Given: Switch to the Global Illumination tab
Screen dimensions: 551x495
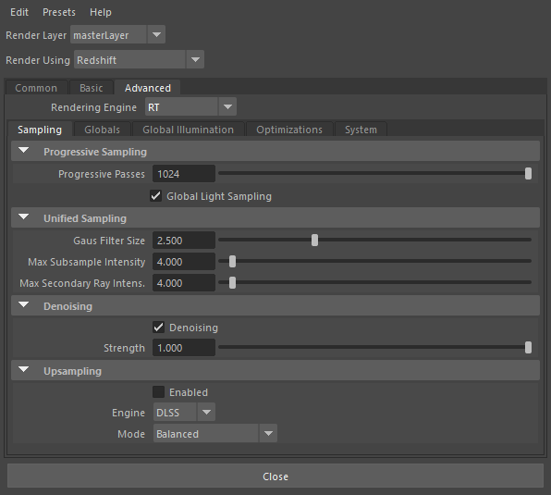Looking at the screenshot, I should pyautogui.click(x=188, y=130).
